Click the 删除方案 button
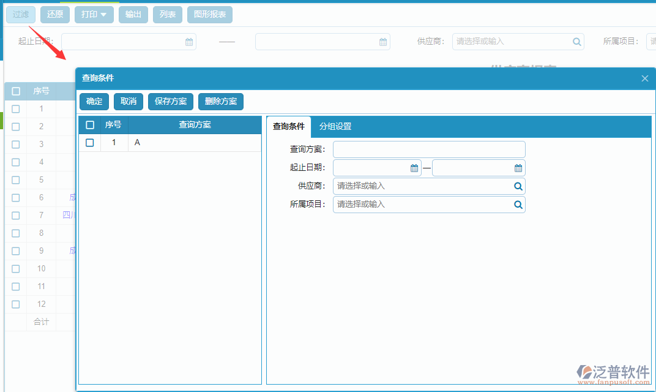 click(220, 101)
